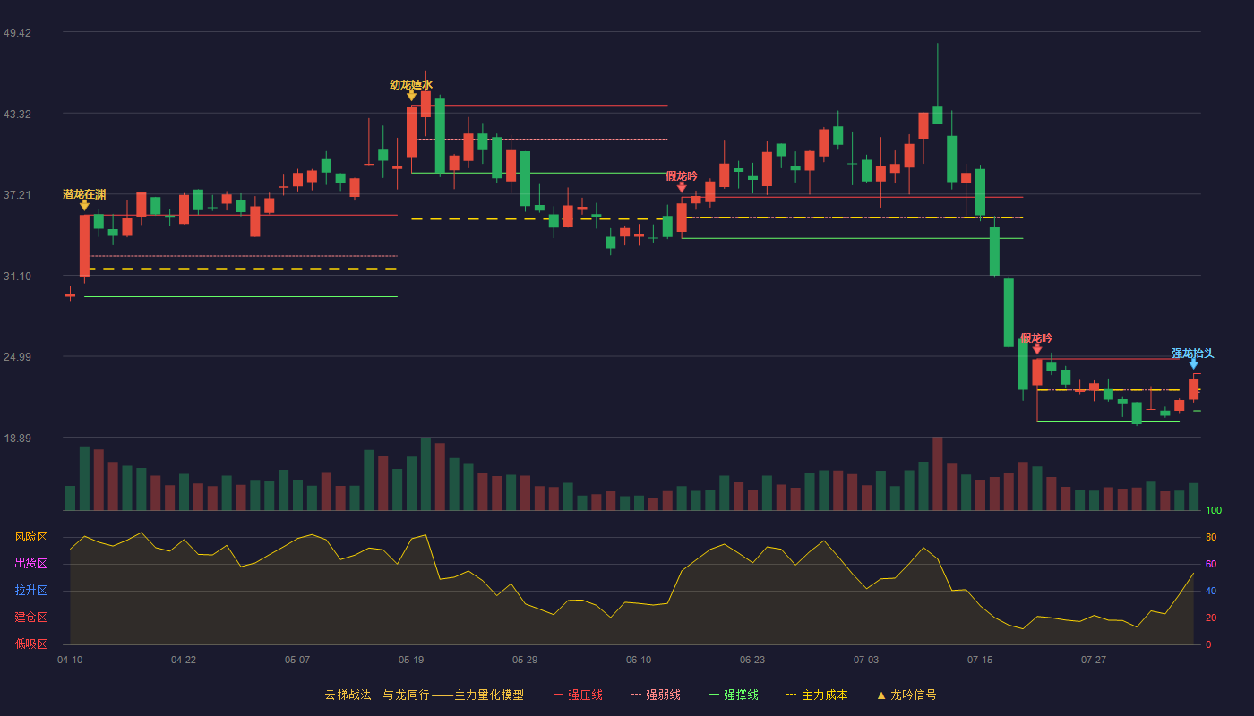Click the 05-29 date label
The image size is (1254, 716).
[525, 660]
